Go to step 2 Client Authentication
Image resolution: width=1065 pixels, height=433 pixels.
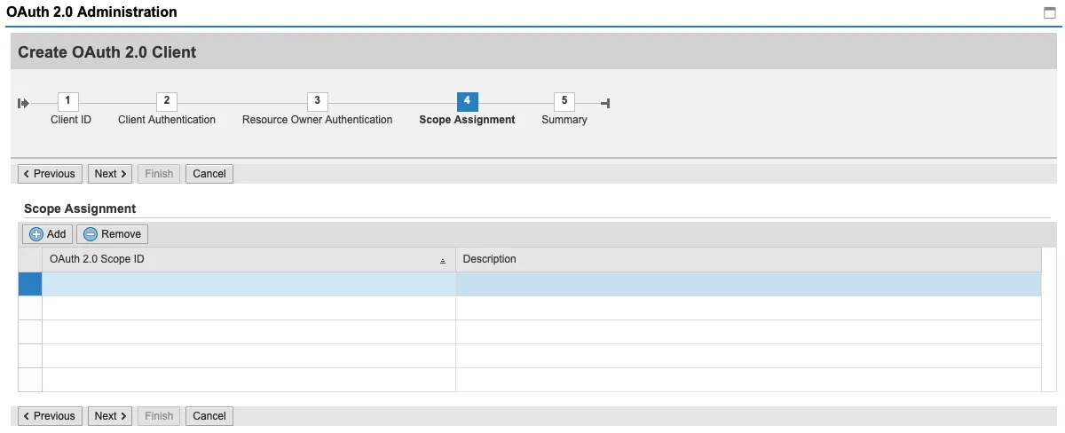pyautogui.click(x=166, y=101)
